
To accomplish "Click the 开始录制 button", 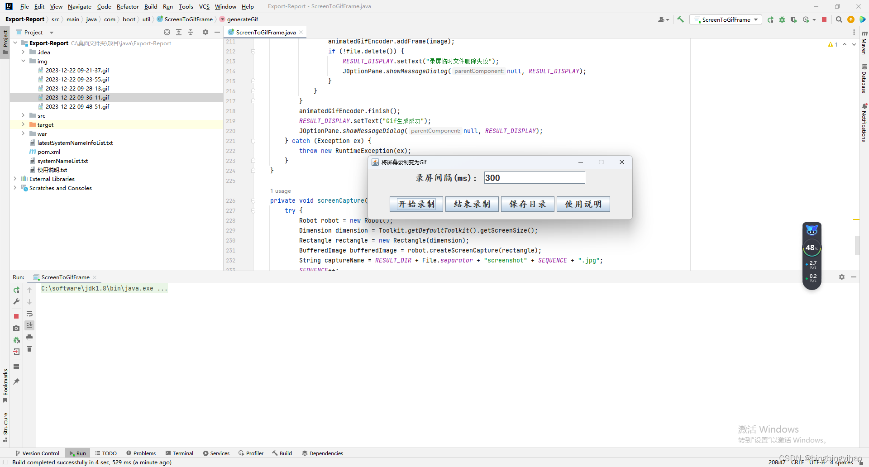I will click(x=416, y=204).
